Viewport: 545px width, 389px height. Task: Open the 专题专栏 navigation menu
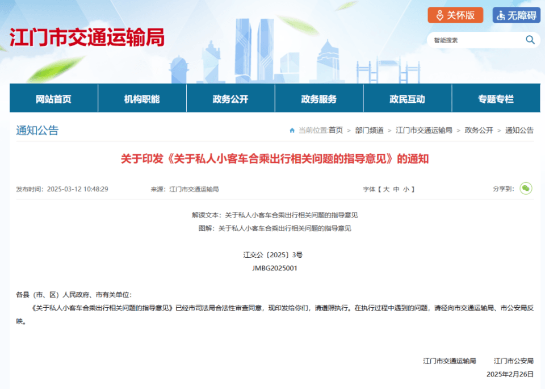(496, 99)
